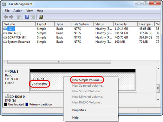The width and height of the screenshot is (163, 122).
Task: Click the greyed New Striped Volume entry
Action: pyautogui.click(x=87, y=91)
